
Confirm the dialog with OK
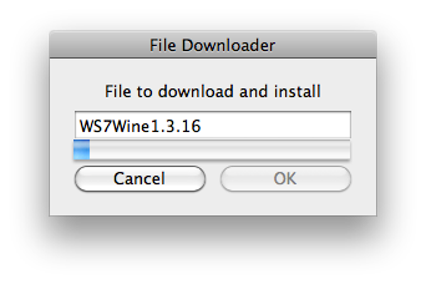pos(285,179)
